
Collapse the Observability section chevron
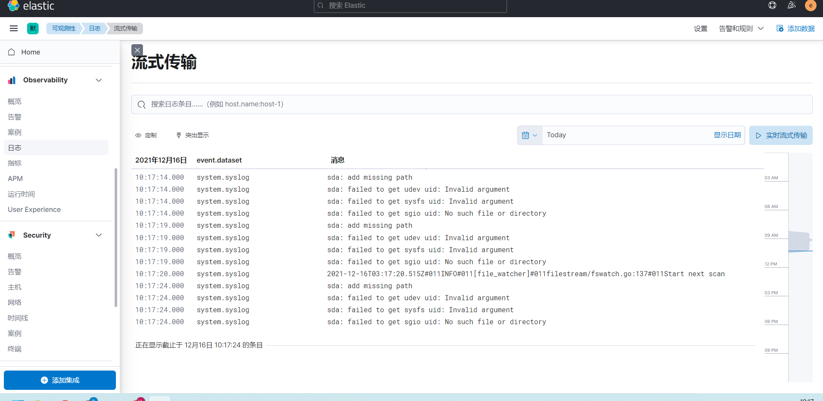click(99, 80)
